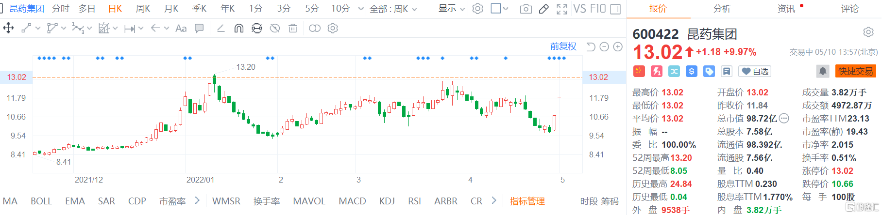
Task: Select the 月K tab
Action: click(171, 9)
